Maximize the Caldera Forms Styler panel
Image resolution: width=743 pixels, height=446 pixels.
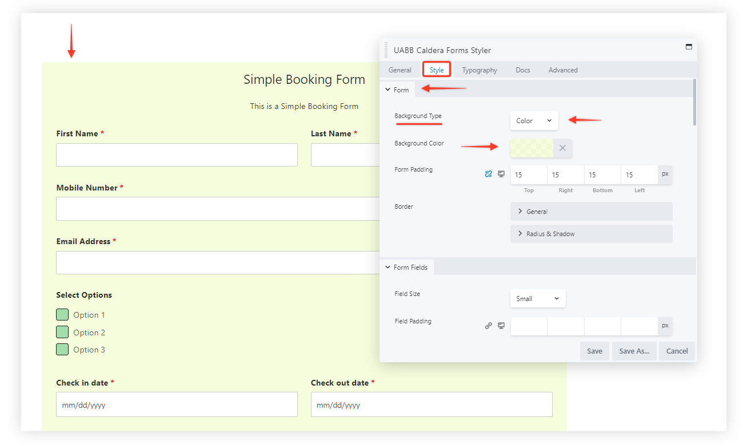point(689,47)
